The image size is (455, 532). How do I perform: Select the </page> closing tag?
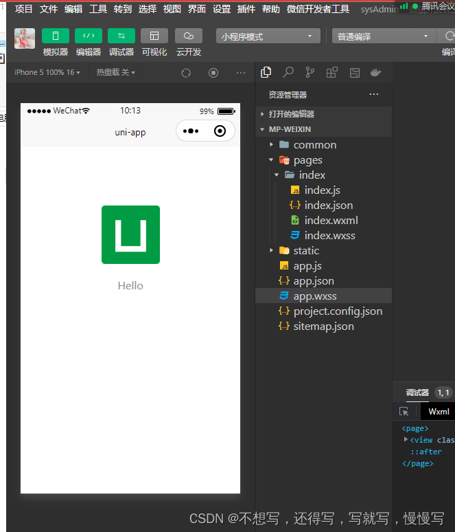point(417,463)
